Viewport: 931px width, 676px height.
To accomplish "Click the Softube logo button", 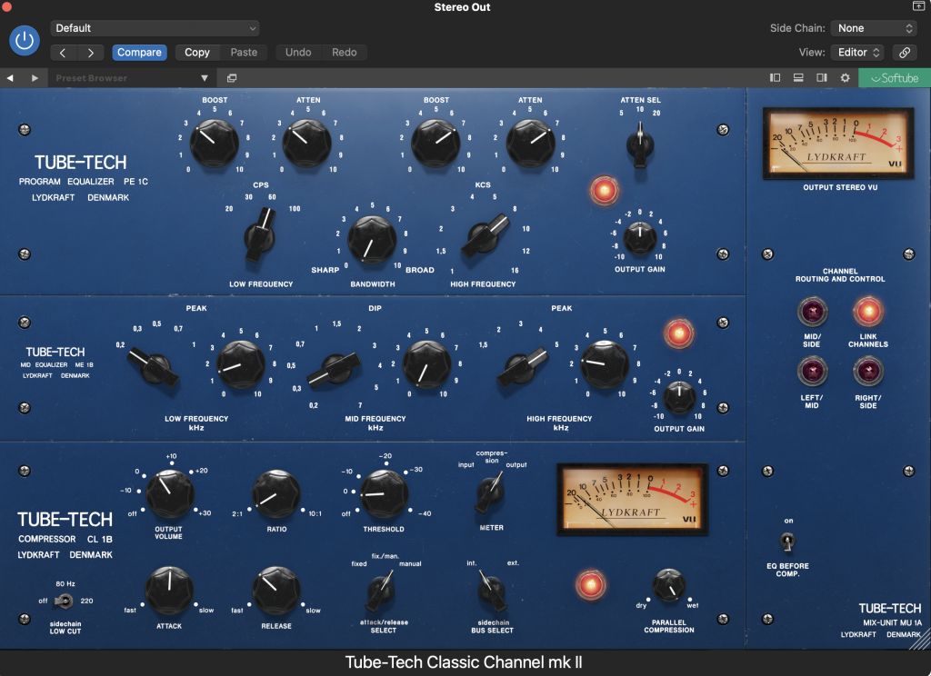I will (x=894, y=78).
